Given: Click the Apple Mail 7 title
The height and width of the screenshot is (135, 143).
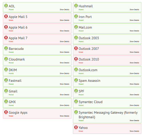Looking at the screenshot, I should (x=18, y=38).
